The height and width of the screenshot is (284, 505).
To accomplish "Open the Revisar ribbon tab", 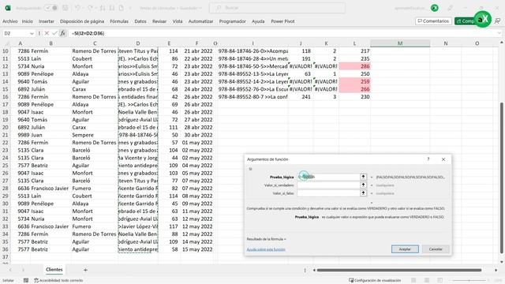I will pos(159,21).
